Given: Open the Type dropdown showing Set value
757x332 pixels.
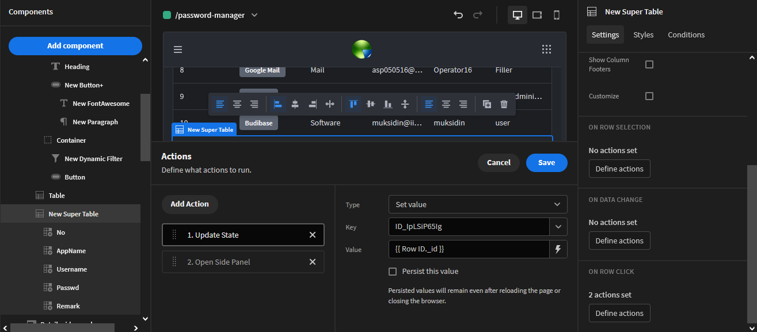Looking at the screenshot, I should tap(478, 204).
